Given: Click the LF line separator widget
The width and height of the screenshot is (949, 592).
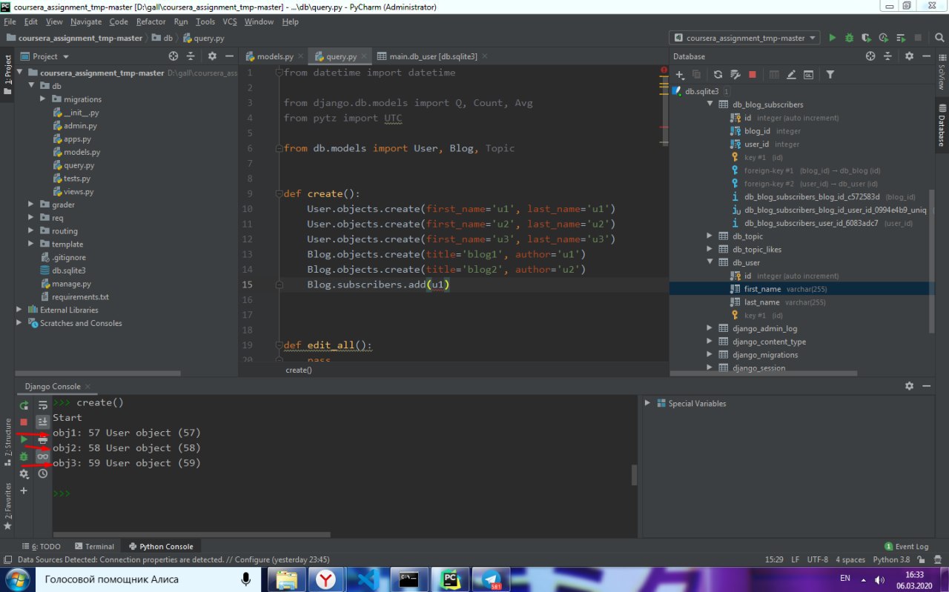Looking at the screenshot, I should click(x=795, y=559).
